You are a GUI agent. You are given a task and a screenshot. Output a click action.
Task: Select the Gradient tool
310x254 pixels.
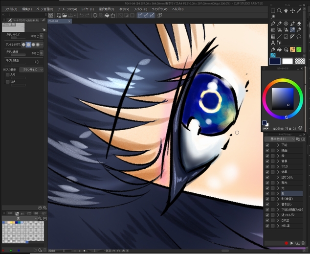(x=273, y=37)
